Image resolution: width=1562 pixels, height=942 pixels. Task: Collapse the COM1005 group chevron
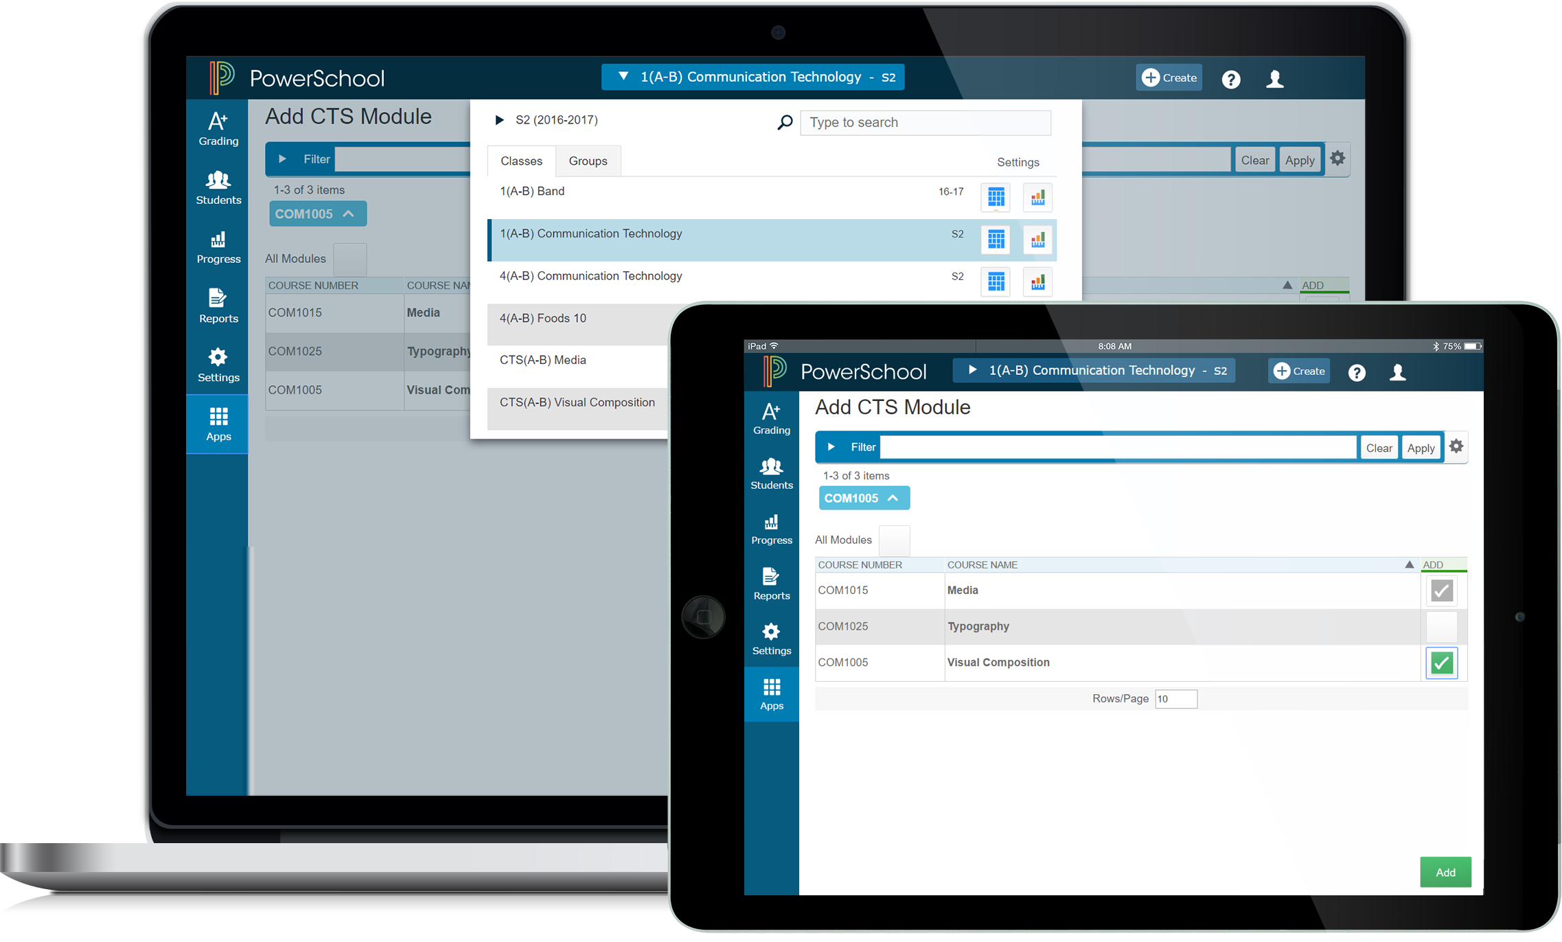click(x=893, y=497)
